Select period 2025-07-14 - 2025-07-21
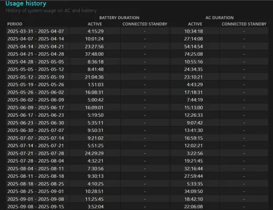This screenshot has height=210, width=273. tap(35, 146)
